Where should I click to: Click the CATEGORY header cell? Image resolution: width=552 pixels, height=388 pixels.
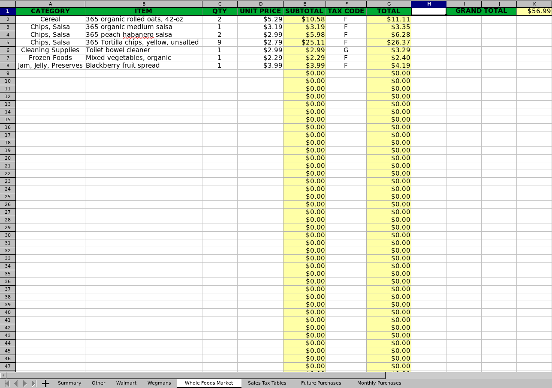pyautogui.click(x=50, y=12)
